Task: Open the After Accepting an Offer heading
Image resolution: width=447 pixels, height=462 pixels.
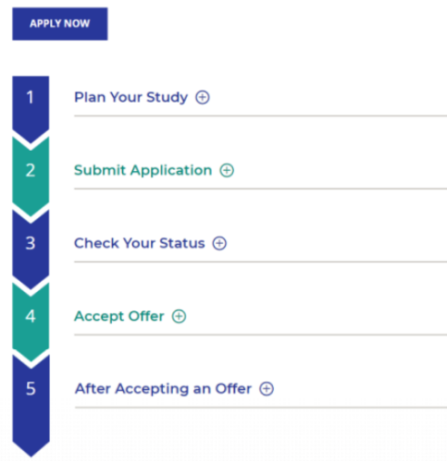Action: point(164,389)
